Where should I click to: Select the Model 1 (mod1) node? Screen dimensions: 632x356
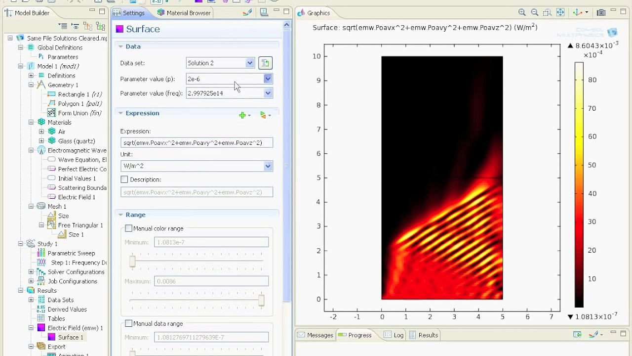pos(53,66)
